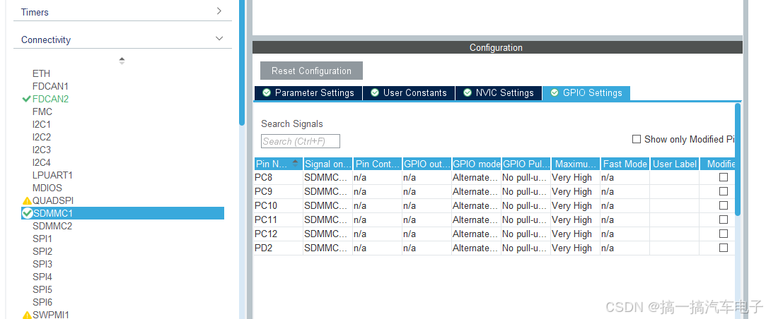Screen dimensions: 766x319
Task: Select I2C1 peripheral
Action: pos(42,124)
